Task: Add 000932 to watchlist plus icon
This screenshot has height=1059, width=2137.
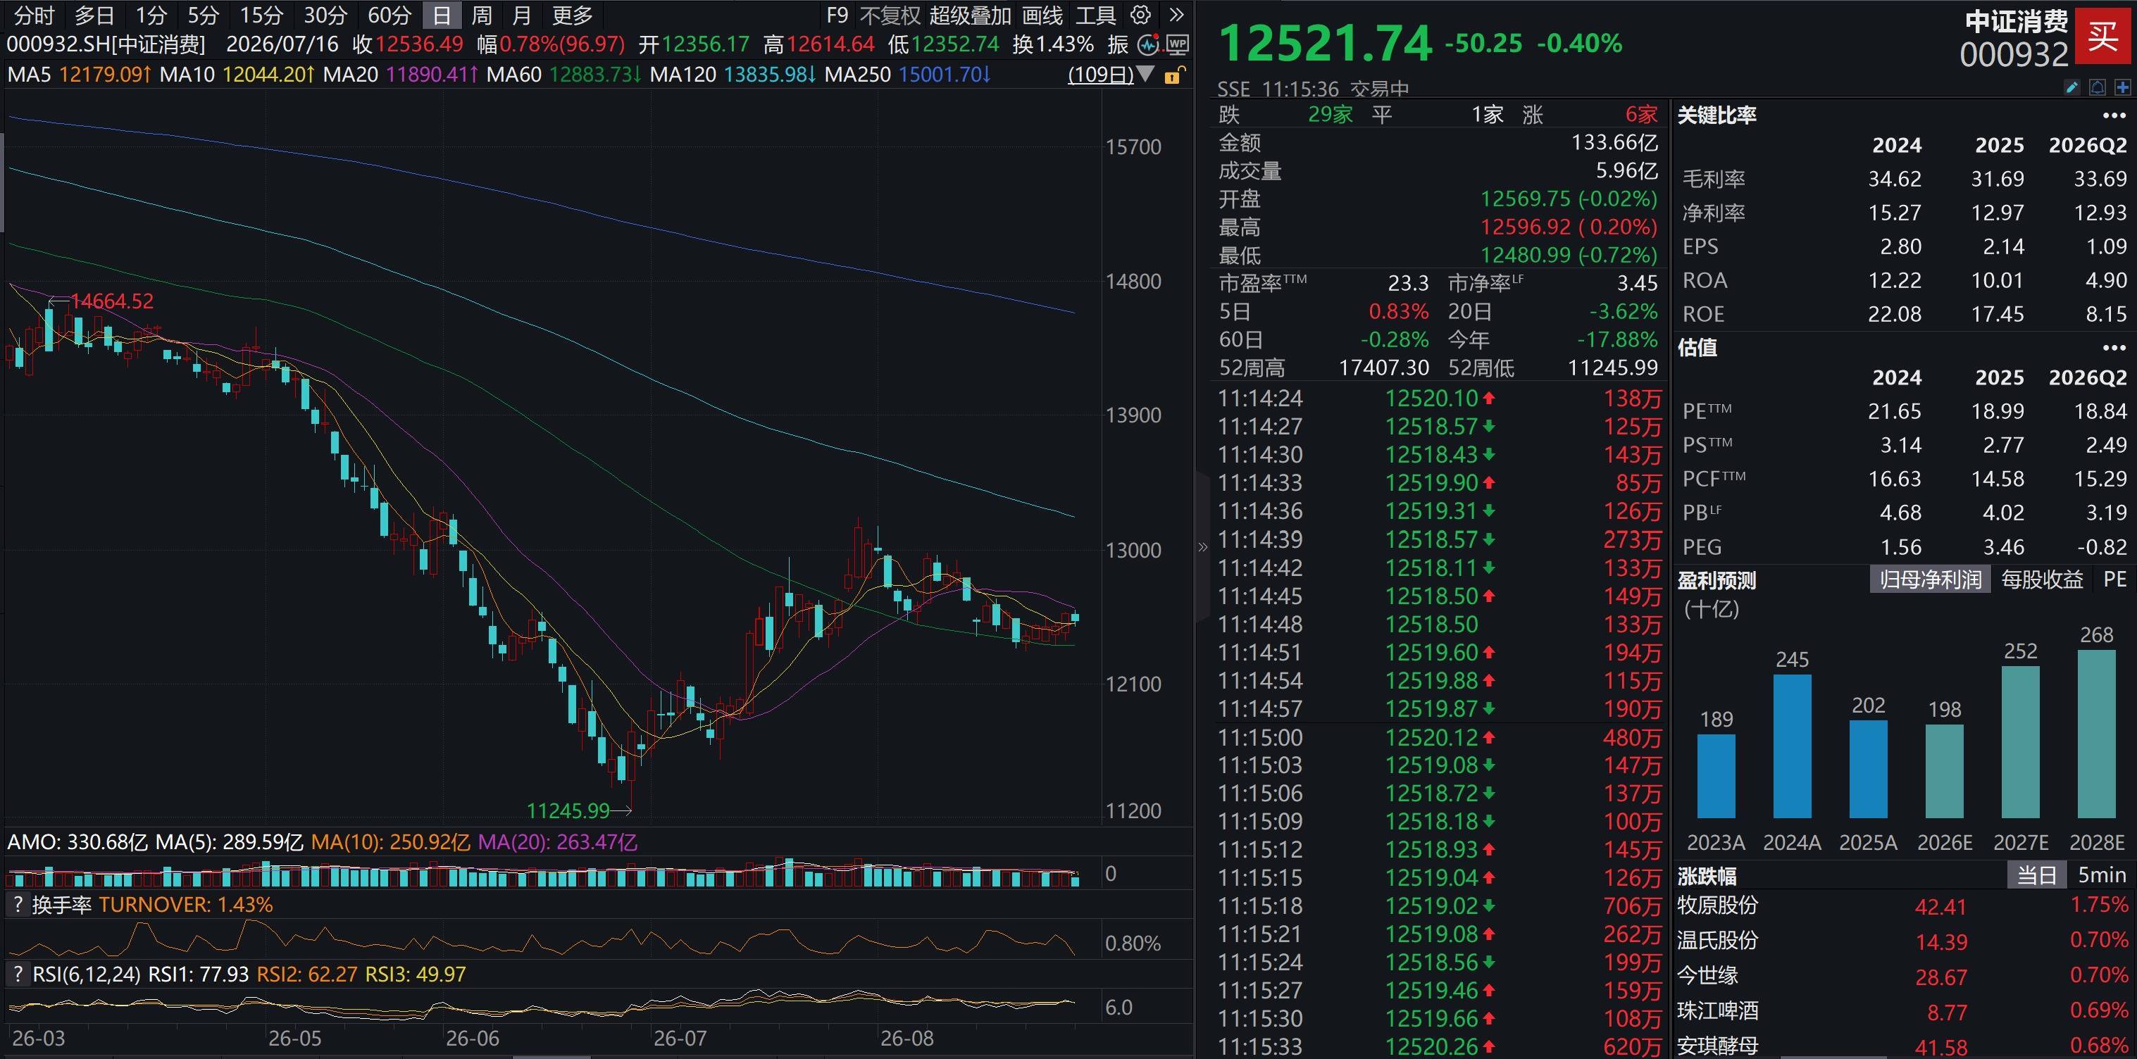Action: pos(2122,87)
